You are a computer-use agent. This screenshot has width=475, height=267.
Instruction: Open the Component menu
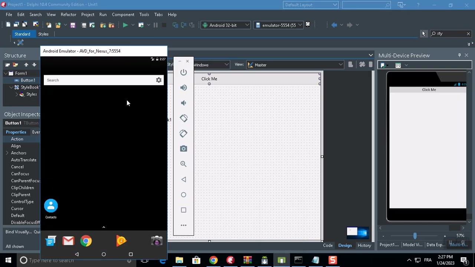[123, 14]
